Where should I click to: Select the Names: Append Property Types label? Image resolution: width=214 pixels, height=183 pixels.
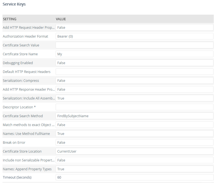point(27,169)
